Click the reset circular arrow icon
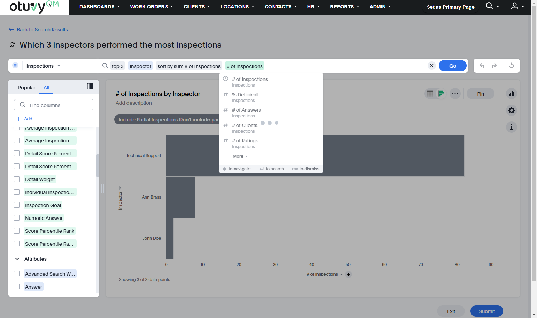The image size is (537, 318). click(x=512, y=66)
